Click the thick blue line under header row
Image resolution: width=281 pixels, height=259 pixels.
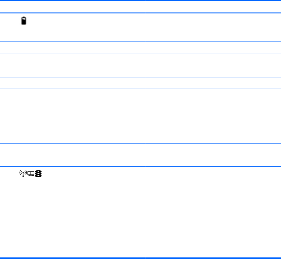[x=140, y=13]
